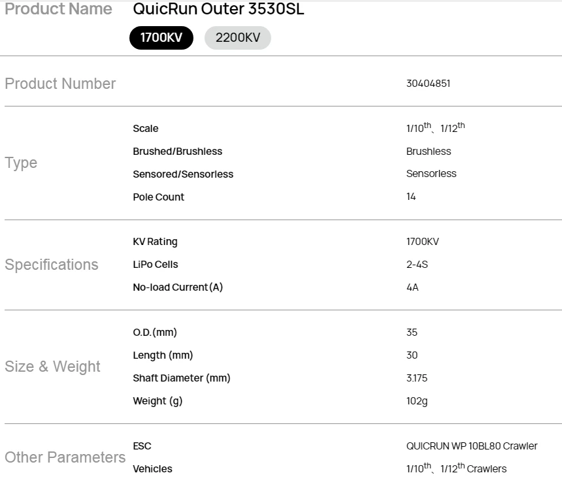This screenshot has width=562, height=490.
Task: Select the 1700KV variant tab
Action: 161,38
